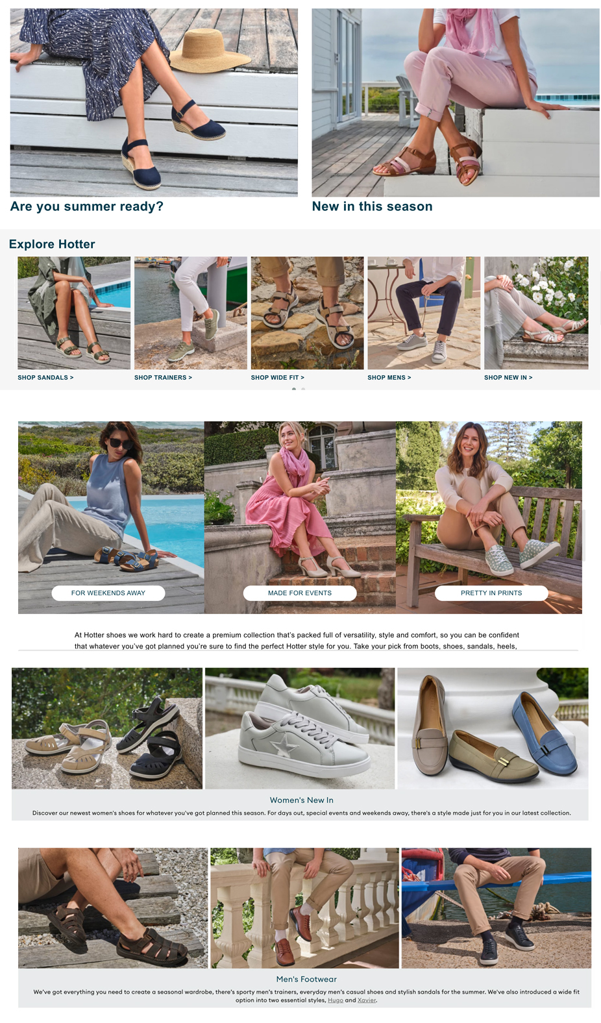The image size is (601, 1023).
Task: Select the wide fit sandals carousel image
Action: [307, 313]
